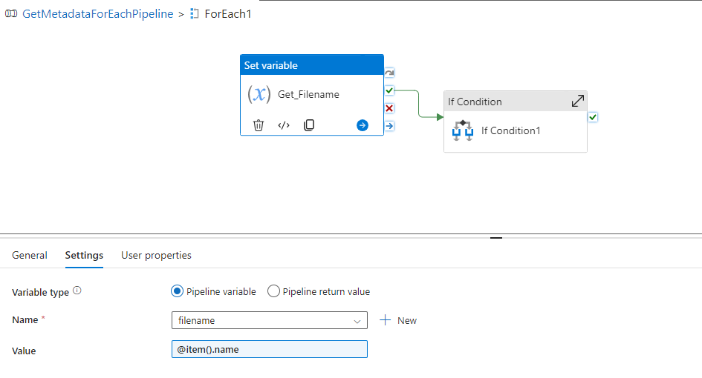Click the blue add-output arrow on Get_Filename
Viewport: 702px width, 378px height.
click(363, 125)
